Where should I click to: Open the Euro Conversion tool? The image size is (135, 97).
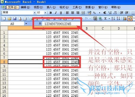click(x=95, y=18)
